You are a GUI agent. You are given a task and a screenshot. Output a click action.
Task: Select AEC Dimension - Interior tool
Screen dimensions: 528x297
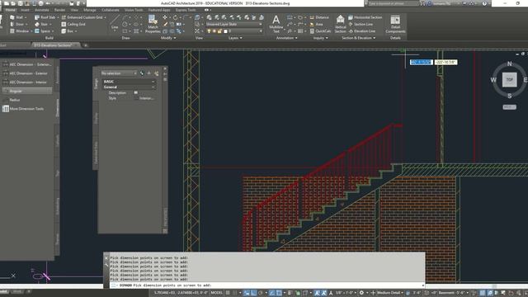click(x=27, y=82)
